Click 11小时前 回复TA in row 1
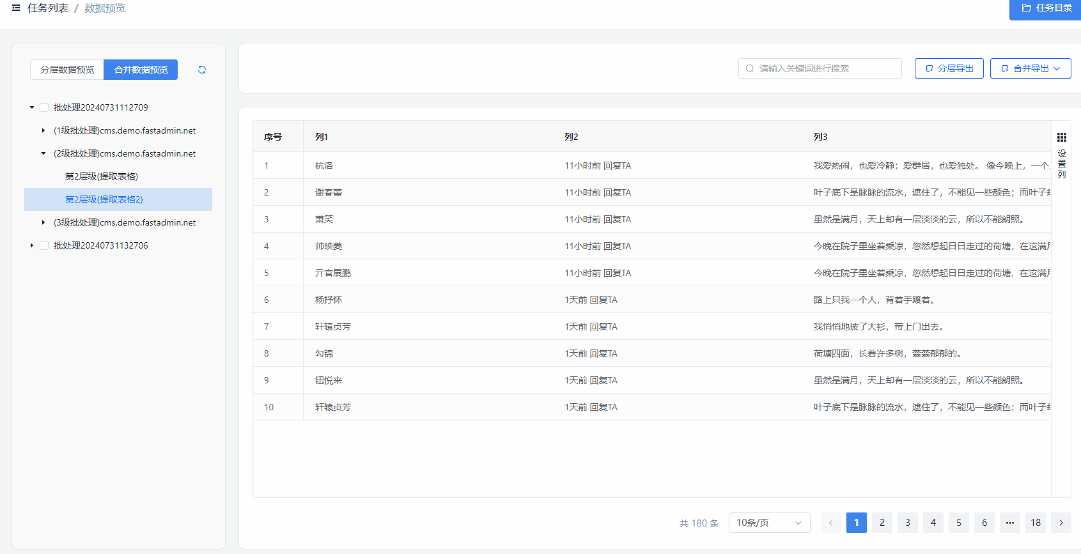1081x554 pixels. 598,165
